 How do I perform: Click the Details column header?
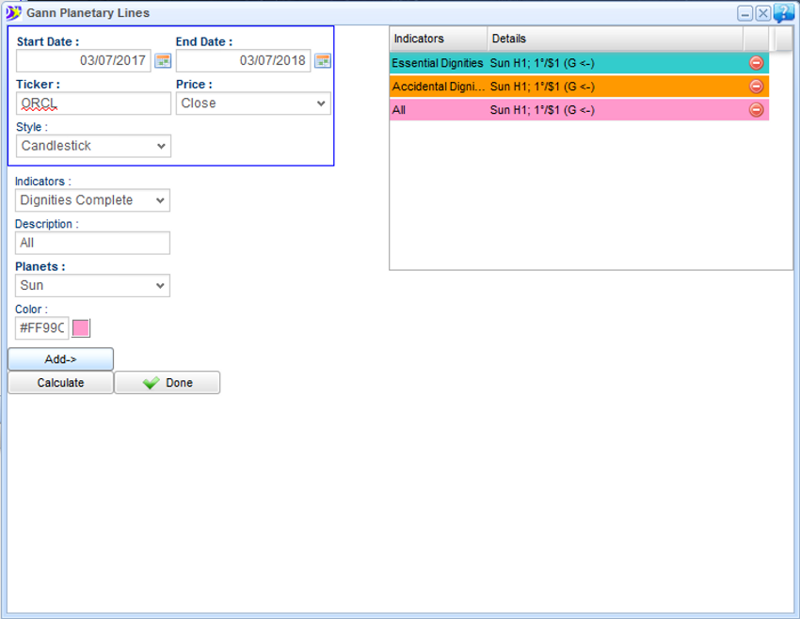pyautogui.click(x=614, y=39)
